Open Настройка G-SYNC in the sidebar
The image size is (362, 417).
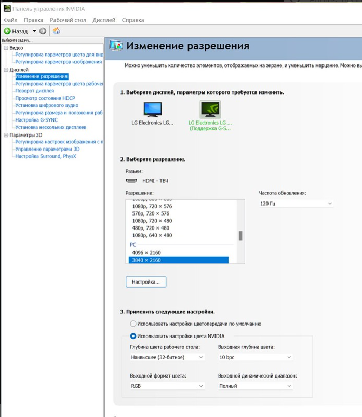pyautogui.click(x=36, y=120)
